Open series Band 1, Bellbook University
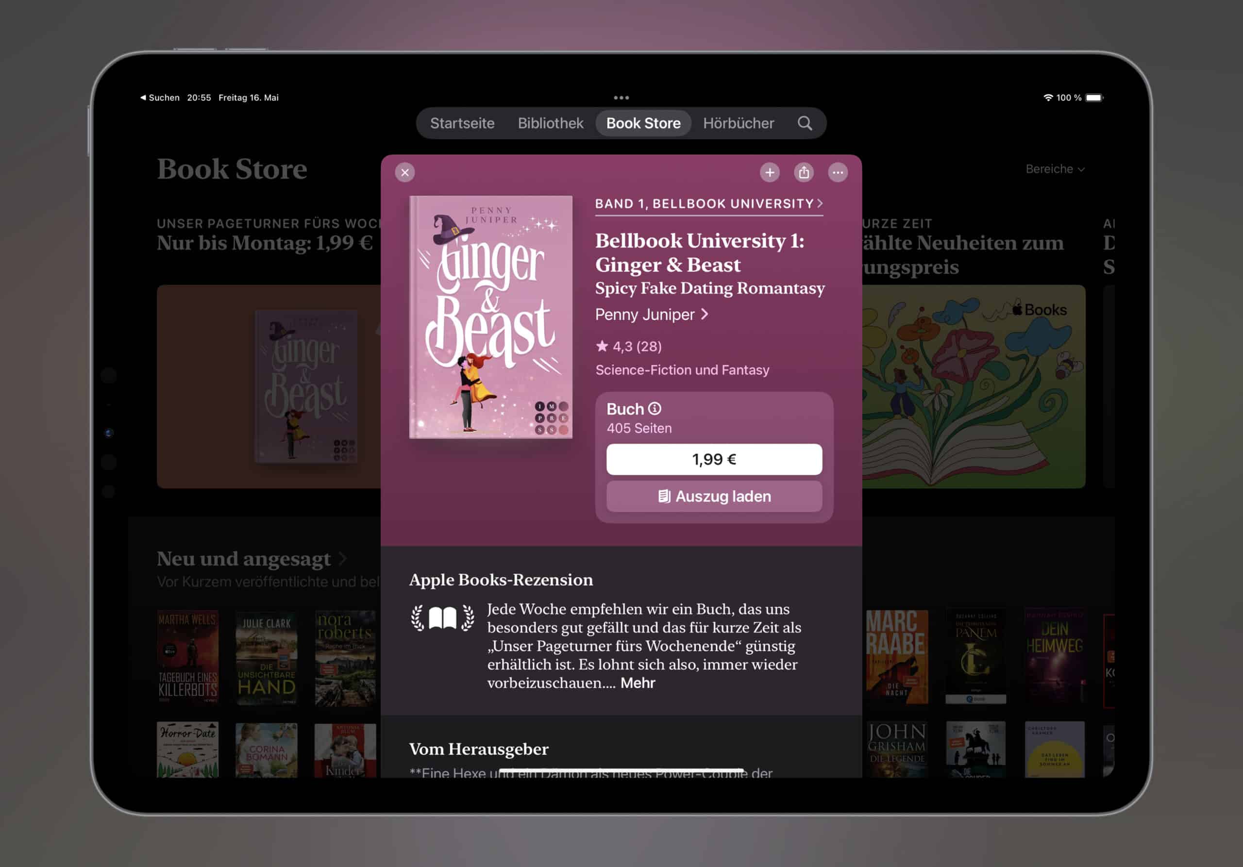Viewport: 1243px width, 867px height. pyautogui.click(x=709, y=204)
